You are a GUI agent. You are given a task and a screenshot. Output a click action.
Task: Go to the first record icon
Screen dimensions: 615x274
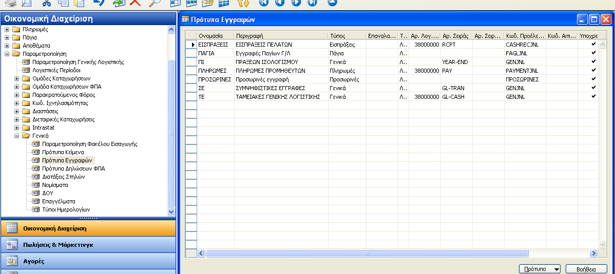263,3
